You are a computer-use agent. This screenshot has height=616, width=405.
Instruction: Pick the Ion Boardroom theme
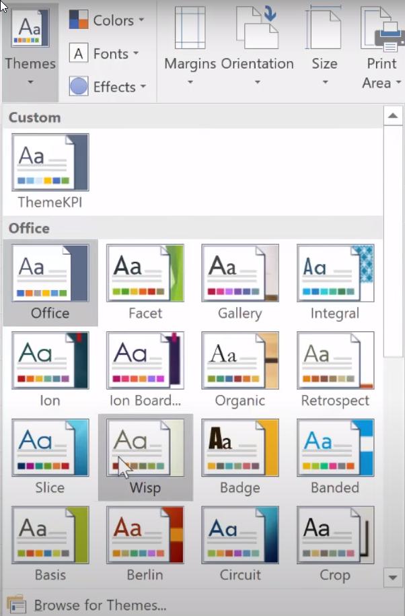[x=145, y=370]
